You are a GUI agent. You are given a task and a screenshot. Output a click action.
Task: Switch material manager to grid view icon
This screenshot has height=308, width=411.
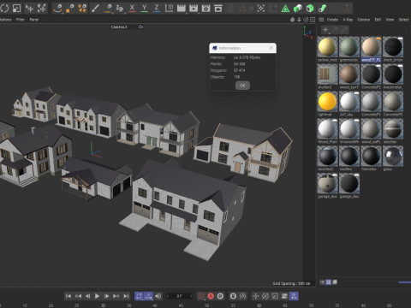point(328,282)
